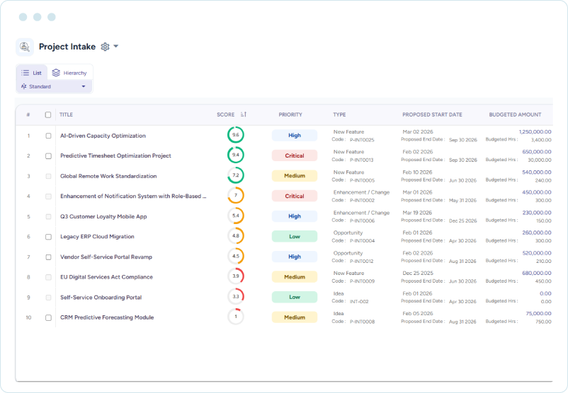Click Critical priority badge for Predictive Timesheet
568x393 pixels.
tap(295, 156)
